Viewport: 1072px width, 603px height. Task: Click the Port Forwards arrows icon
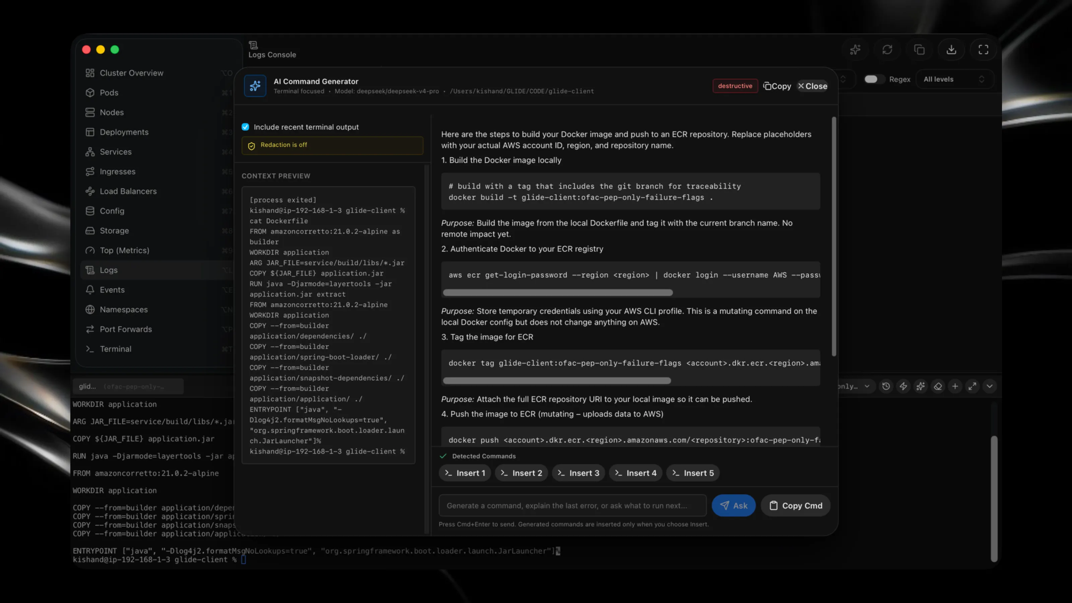point(90,329)
